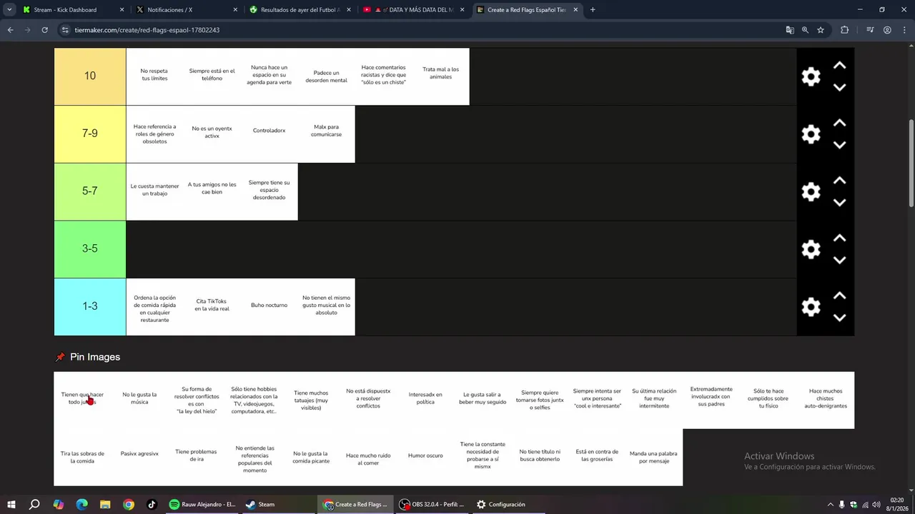Viewport: 915px width, 514px height.
Task: Move tier 10 row up
Action: point(839,66)
